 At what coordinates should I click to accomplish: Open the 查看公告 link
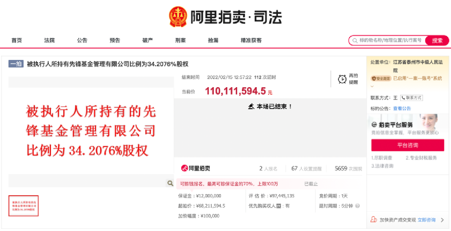402,109
